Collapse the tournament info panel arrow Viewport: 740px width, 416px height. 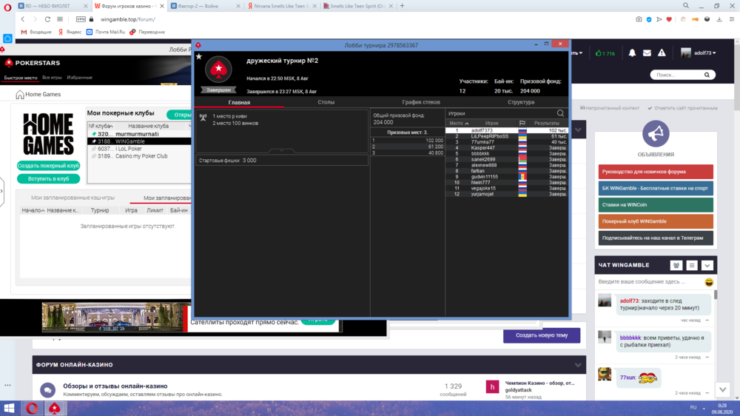click(282, 150)
